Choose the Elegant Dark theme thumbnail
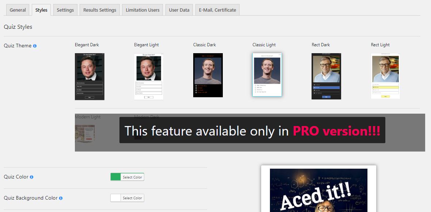 coord(89,76)
